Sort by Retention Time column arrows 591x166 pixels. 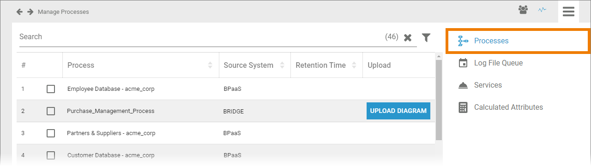[x=354, y=65]
